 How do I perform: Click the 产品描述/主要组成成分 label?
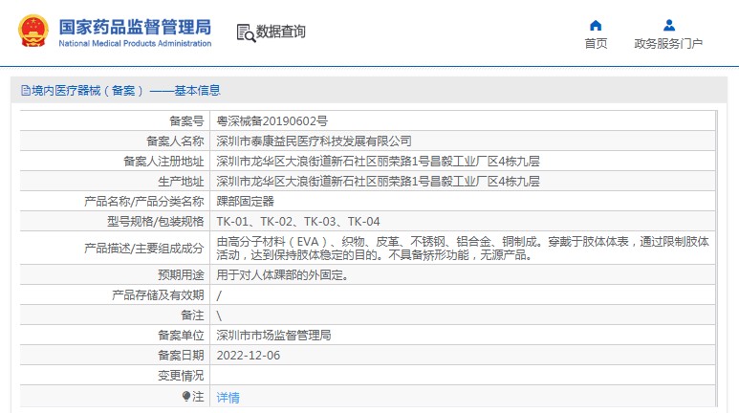[x=143, y=248]
